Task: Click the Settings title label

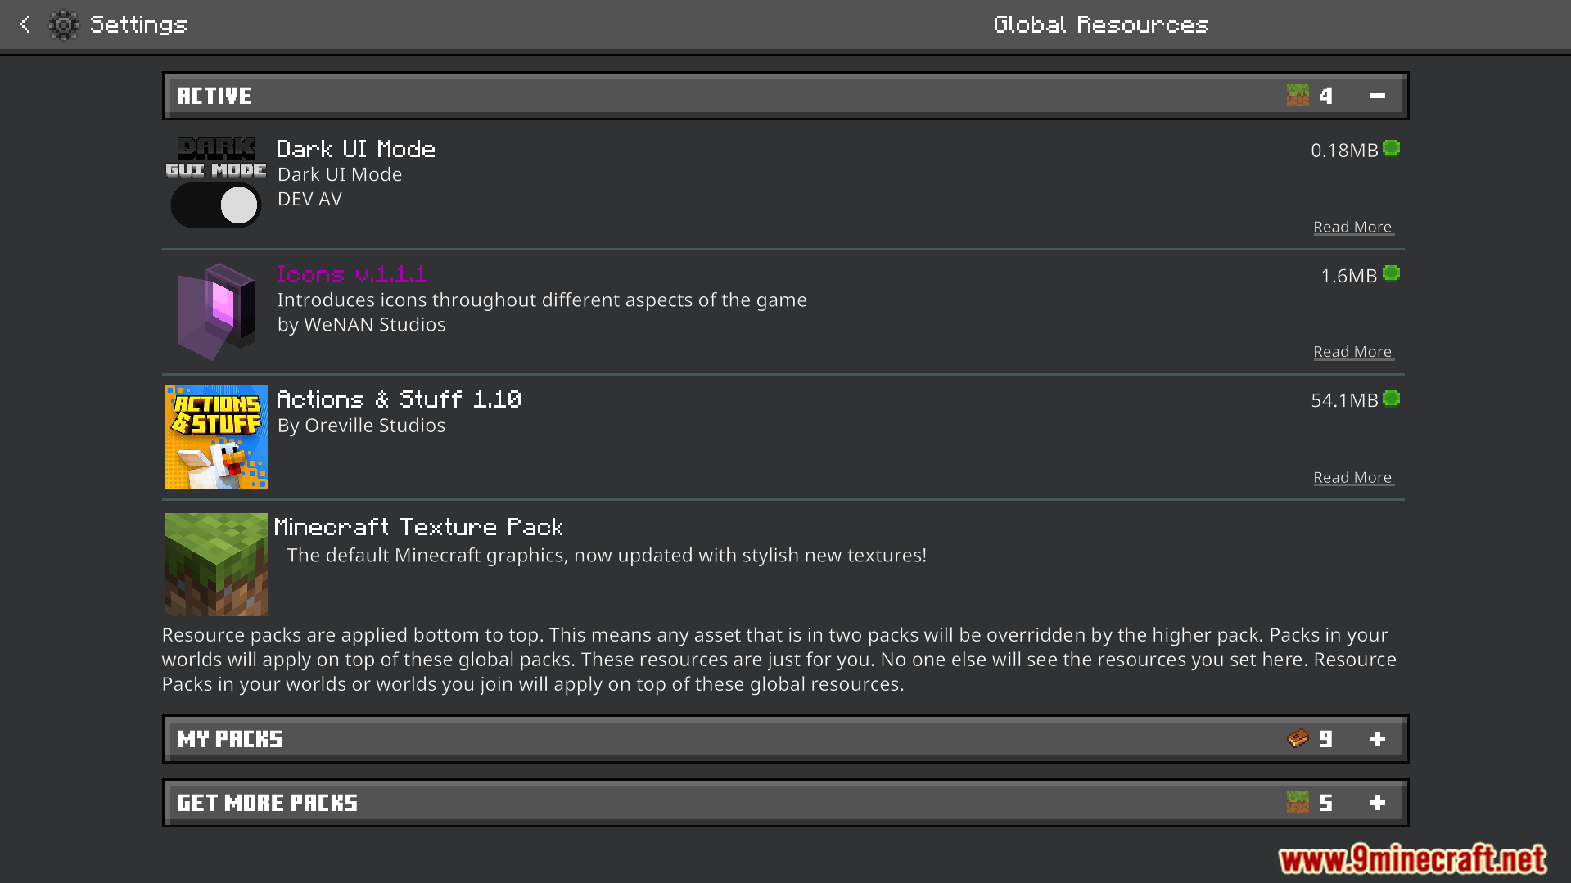Action: tap(138, 25)
